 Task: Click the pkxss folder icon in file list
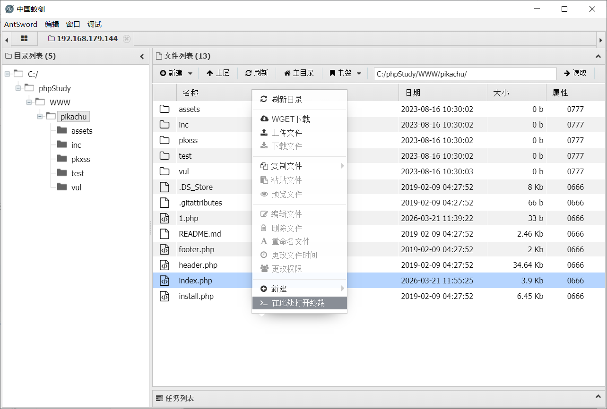click(165, 140)
